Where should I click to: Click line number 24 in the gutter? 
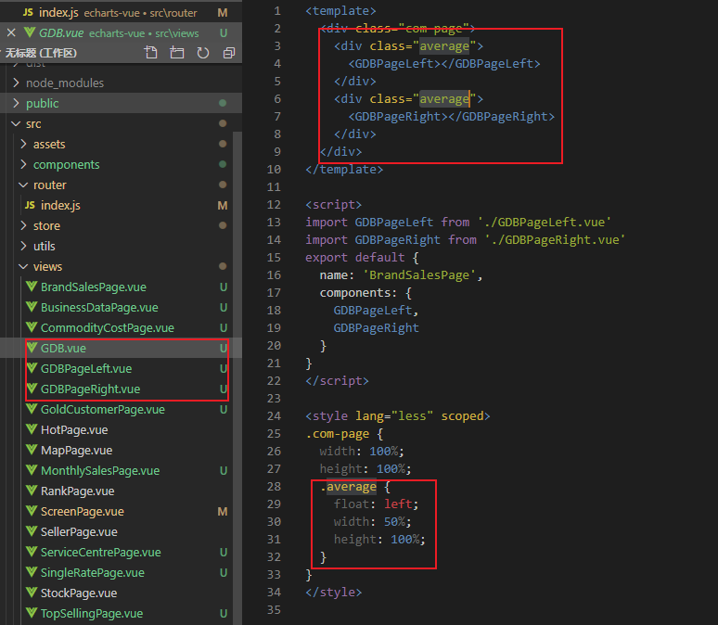[274, 415]
